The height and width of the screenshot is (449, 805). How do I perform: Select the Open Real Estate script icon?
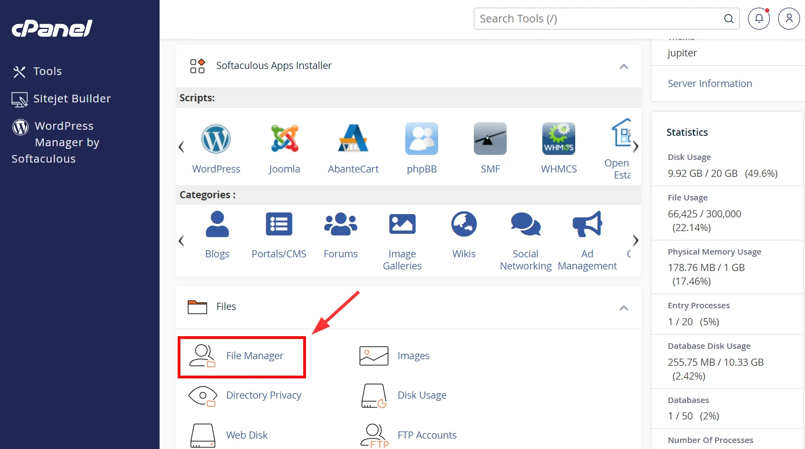(x=621, y=133)
